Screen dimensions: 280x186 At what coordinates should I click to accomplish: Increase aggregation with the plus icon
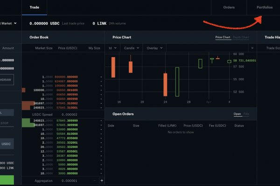click(102, 180)
